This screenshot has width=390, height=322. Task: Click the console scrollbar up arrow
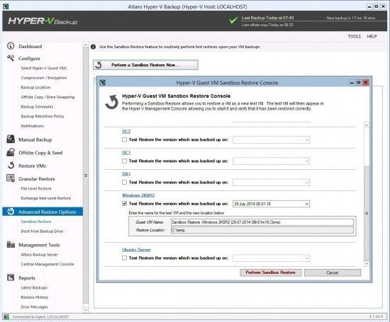[367, 125]
